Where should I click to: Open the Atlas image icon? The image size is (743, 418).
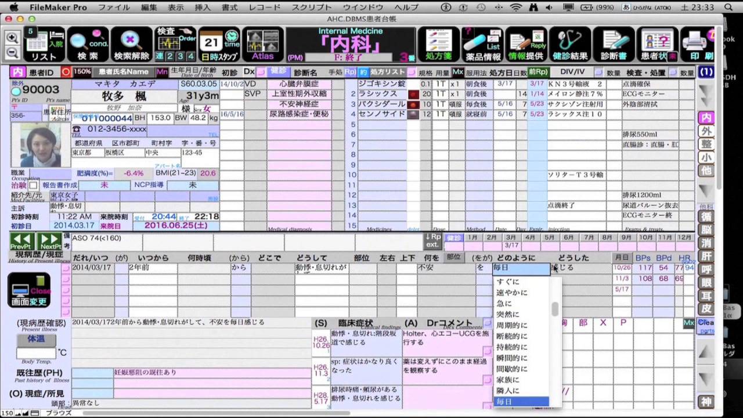pyautogui.click(x=263, y=44)
